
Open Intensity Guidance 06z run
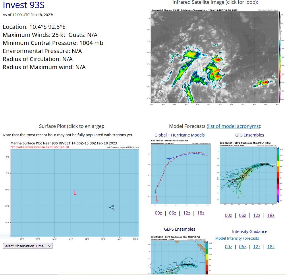242,247
